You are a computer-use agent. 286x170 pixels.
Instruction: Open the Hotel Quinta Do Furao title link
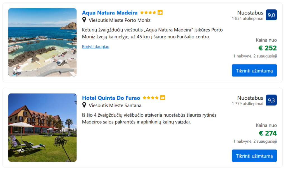pyautogui.click(x=111, y=98)
